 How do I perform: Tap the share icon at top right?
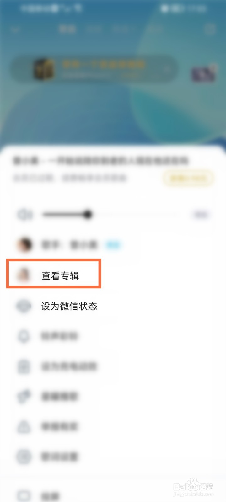pyautogui.click(x=210, y=29)
